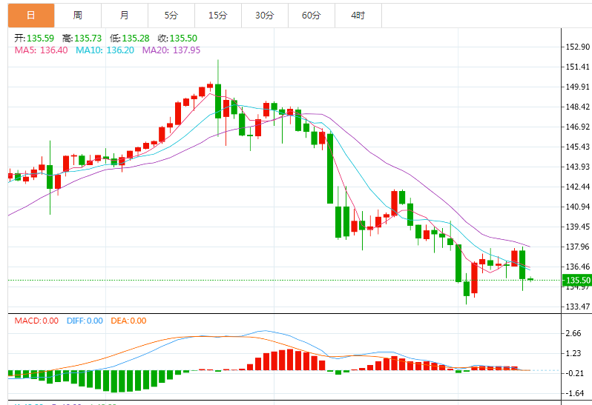This screenshot has height=405, width=592.
Task: Click the 高:135.73 high price value
Action: (82, 38)
